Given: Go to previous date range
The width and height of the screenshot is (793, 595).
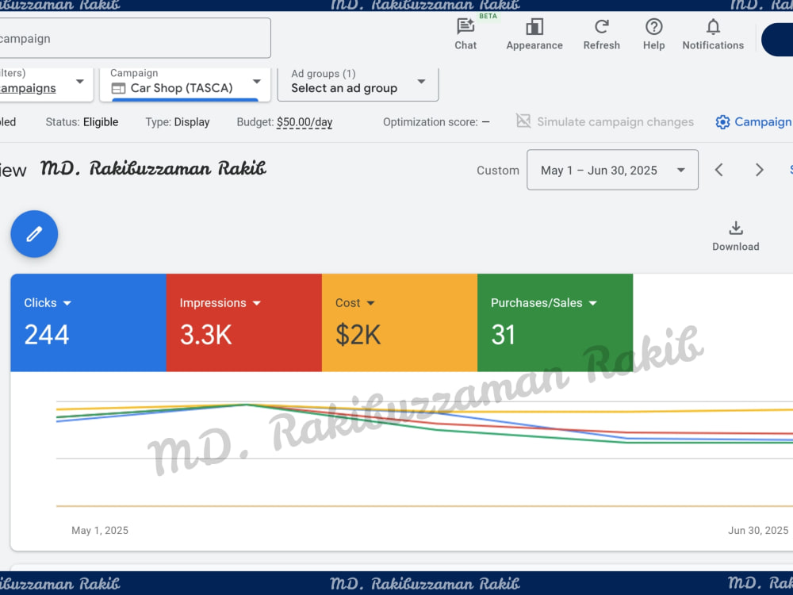Looking at the screenshot, I should click(x=718, y=170).
